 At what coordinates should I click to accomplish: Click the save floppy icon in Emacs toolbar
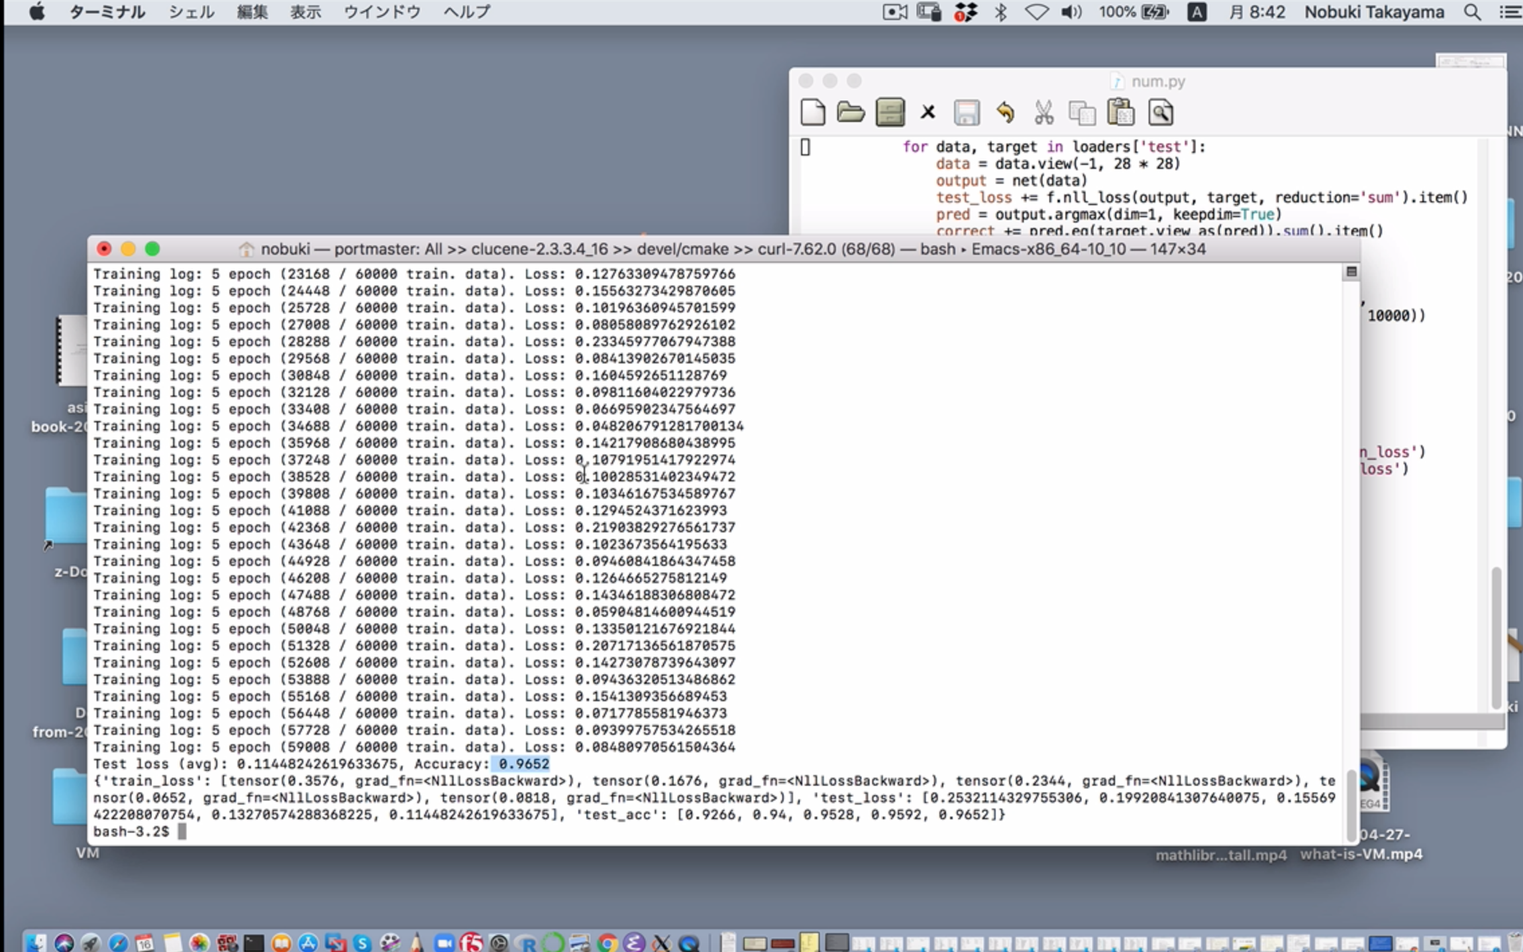pos(967,112)
